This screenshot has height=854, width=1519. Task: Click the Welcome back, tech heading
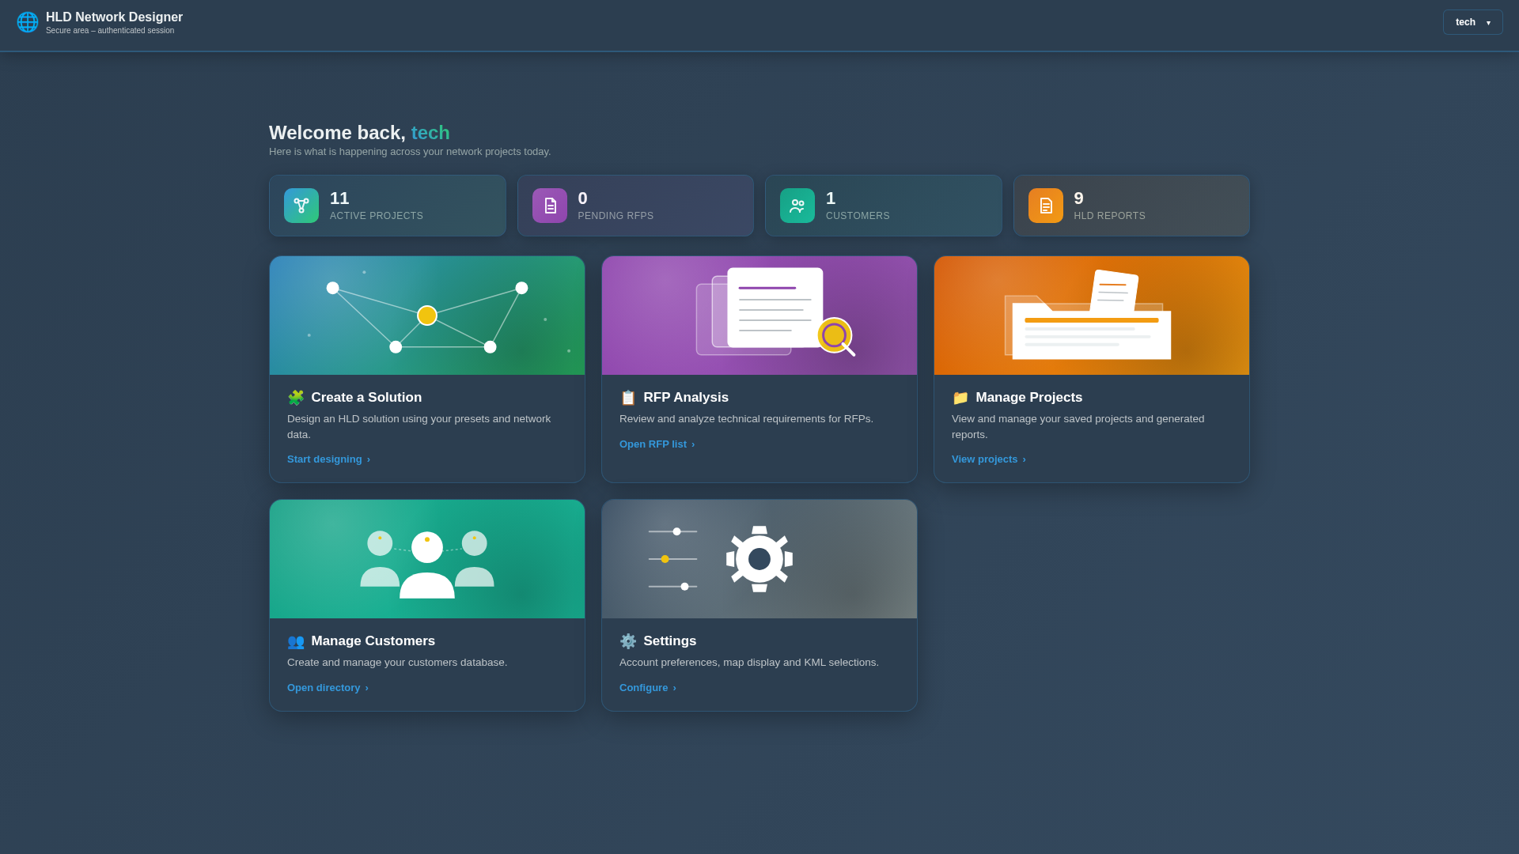(359, 133)
